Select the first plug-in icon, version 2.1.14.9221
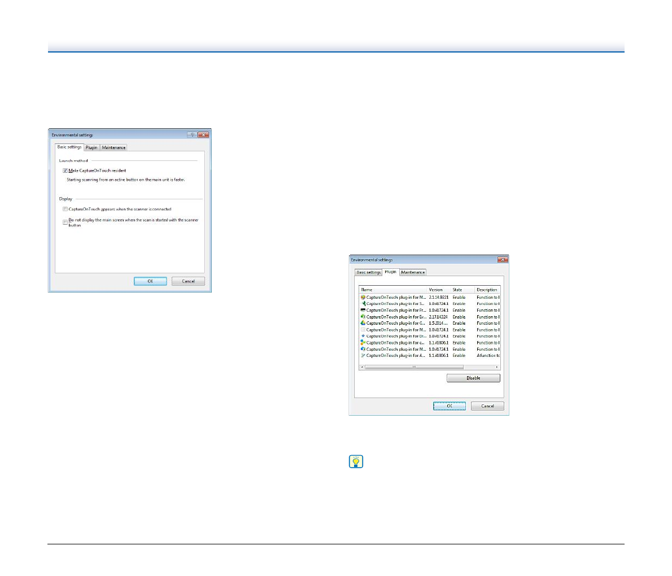 [x=363, y=297]
